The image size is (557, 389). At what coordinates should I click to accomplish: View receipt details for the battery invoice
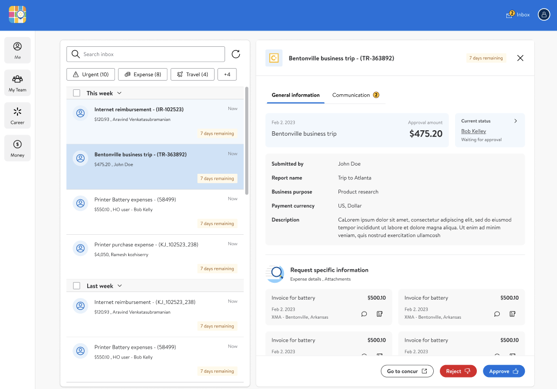(379, 314)
